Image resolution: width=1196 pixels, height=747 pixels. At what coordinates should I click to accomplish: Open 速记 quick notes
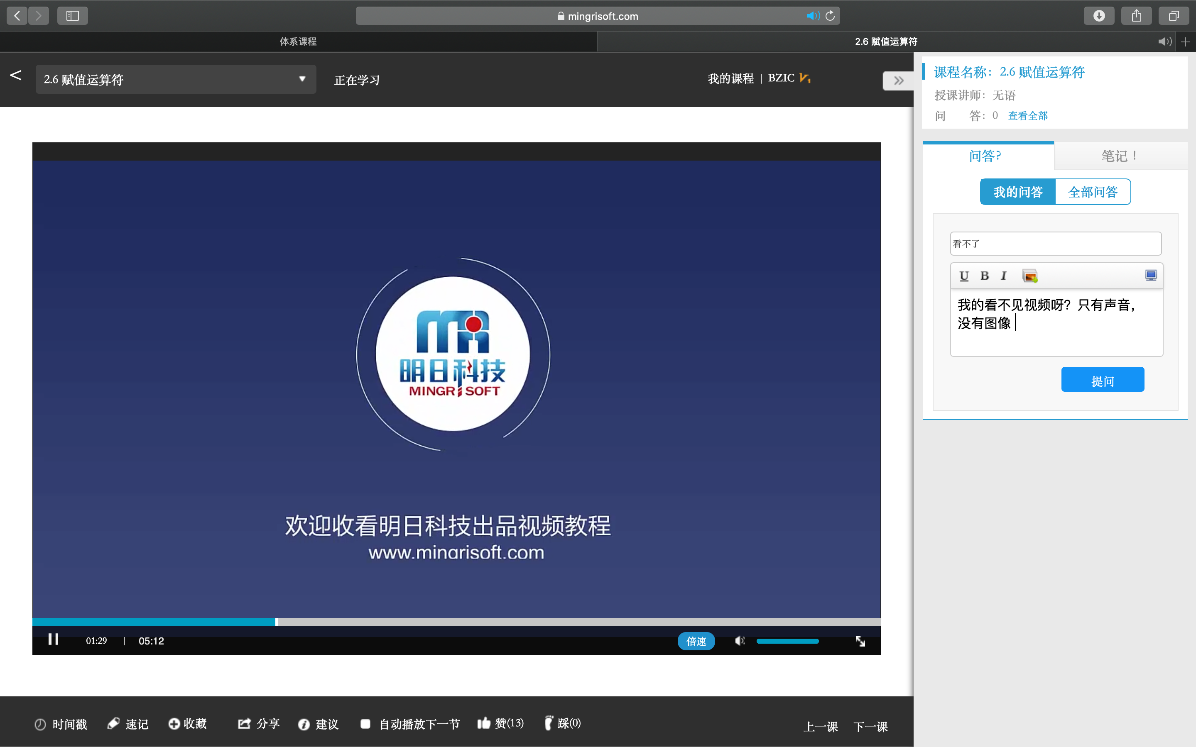click(x=127, y=724)
